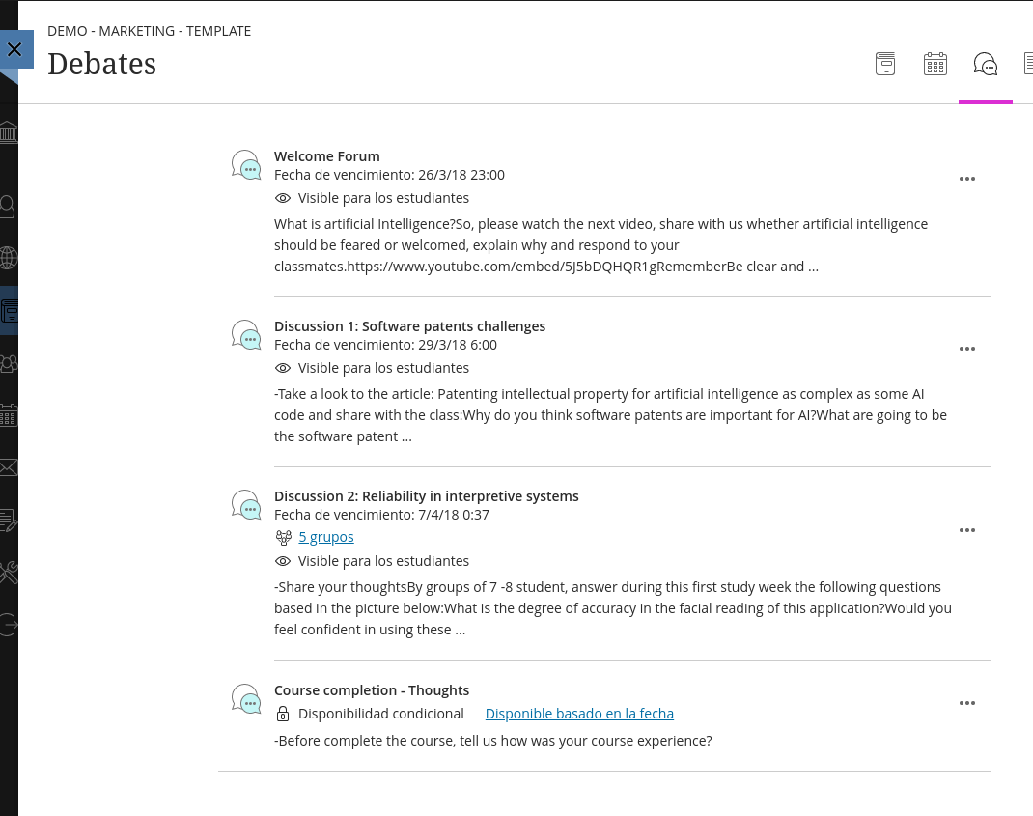1033x816 pixels.
Task: Click the course experience question text
Action: (492, 741)
